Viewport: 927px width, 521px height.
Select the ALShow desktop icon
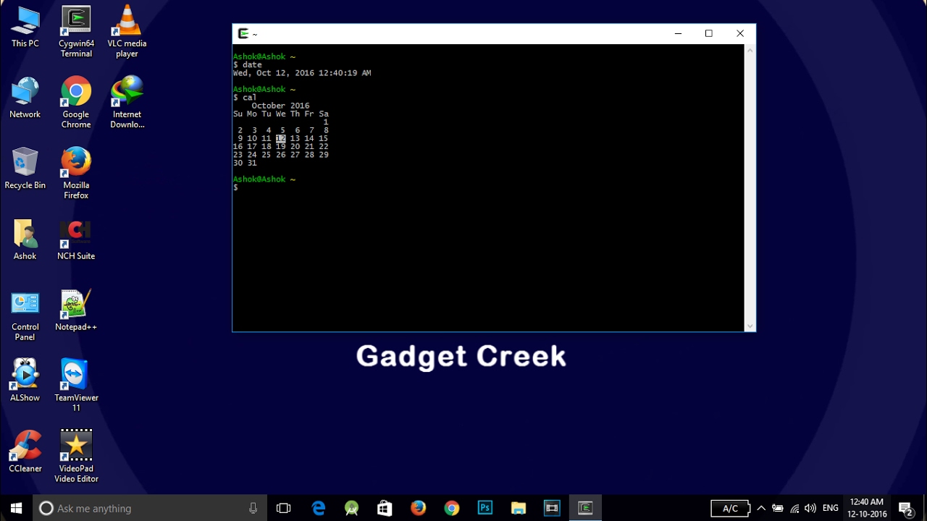(25, 381)
